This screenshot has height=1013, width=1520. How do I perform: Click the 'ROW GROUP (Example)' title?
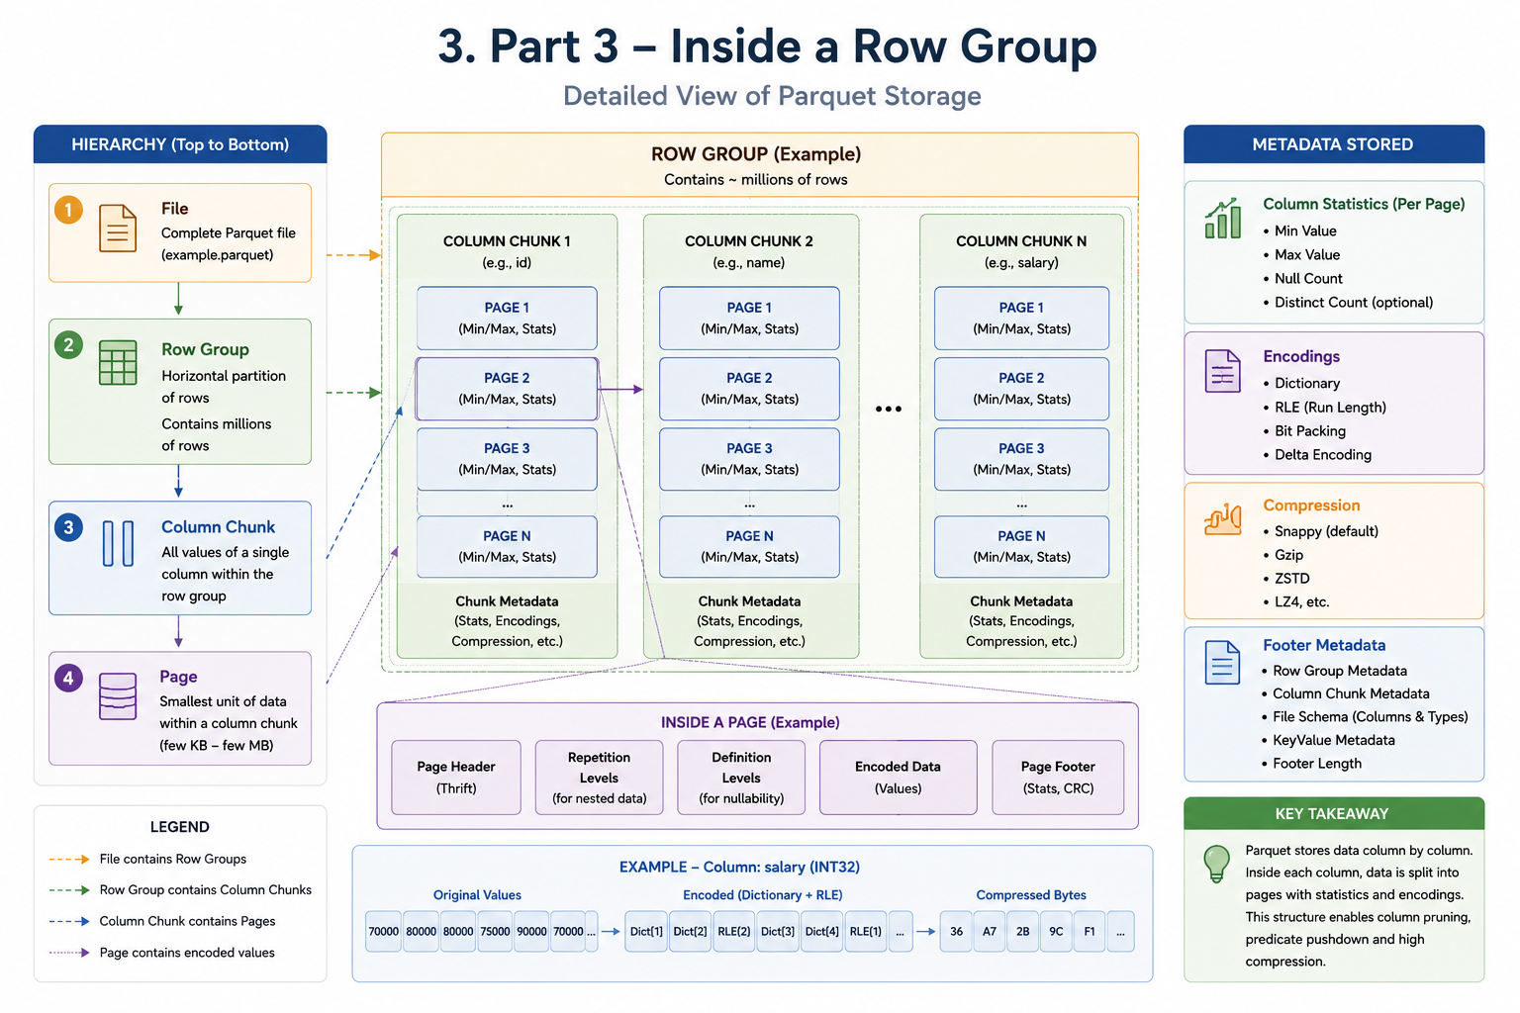click(756, 154)
